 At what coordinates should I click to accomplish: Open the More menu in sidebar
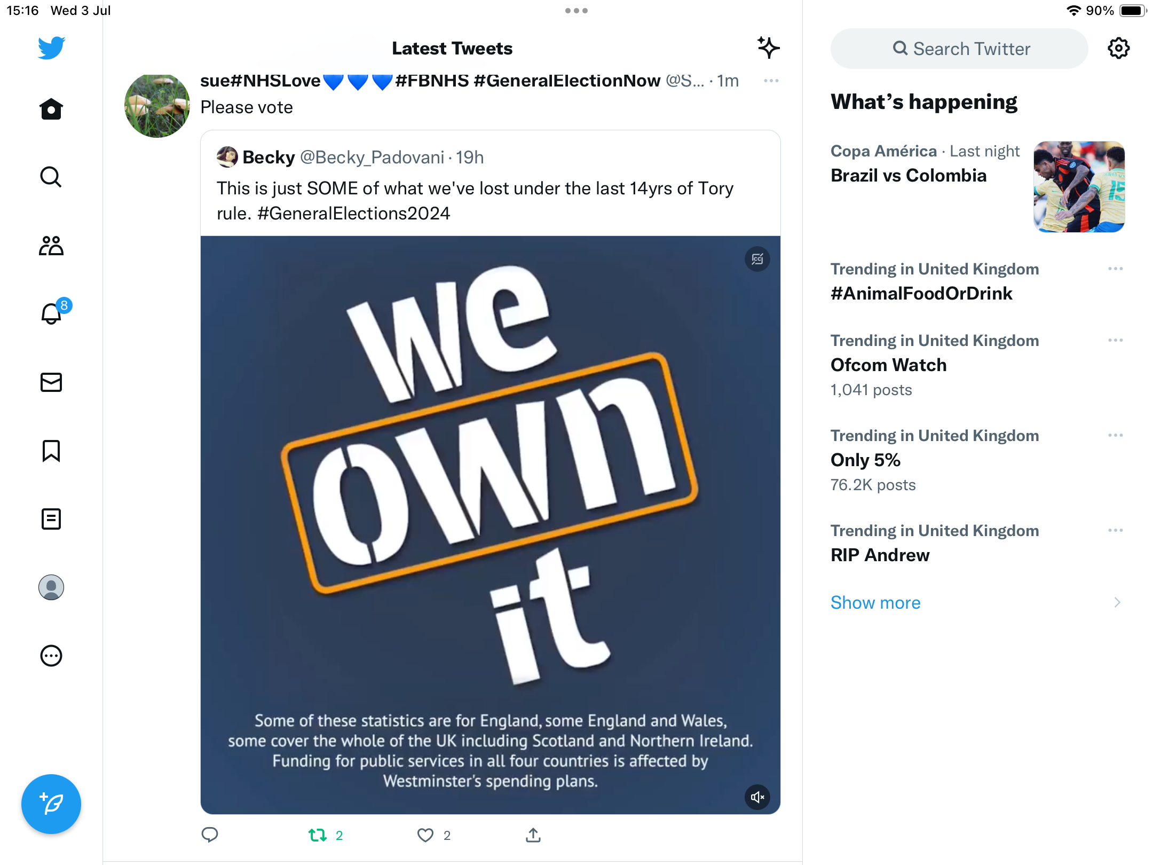[51, 656]
